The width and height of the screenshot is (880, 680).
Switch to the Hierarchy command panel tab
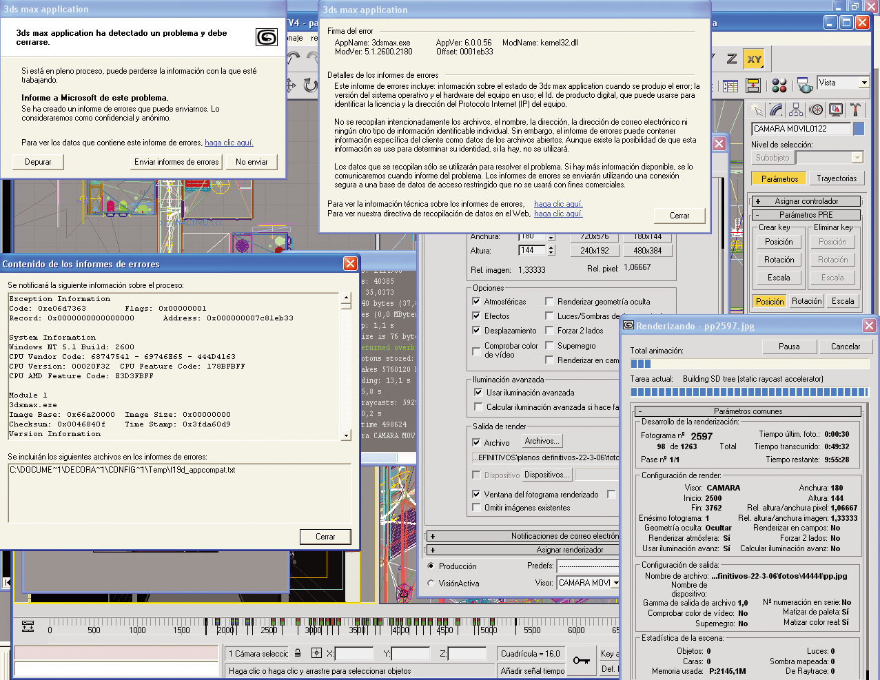coord(796,110)
